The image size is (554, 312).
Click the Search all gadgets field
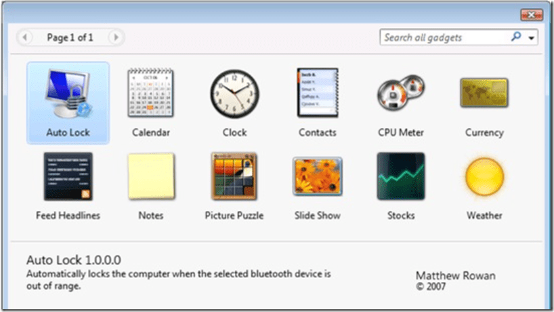tap(444, 37)
